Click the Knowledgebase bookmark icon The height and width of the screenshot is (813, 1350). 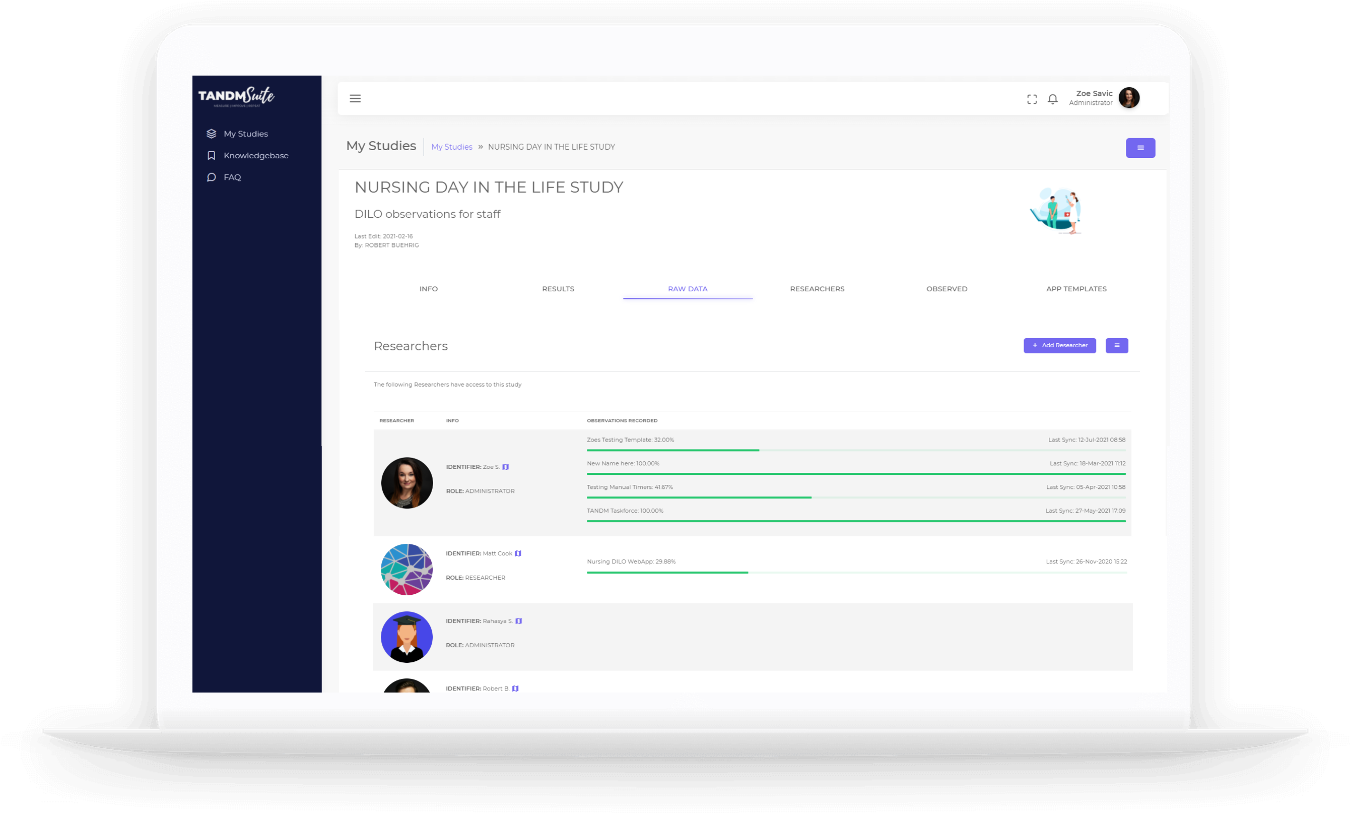pyautogui.click(x=211, y=156)
